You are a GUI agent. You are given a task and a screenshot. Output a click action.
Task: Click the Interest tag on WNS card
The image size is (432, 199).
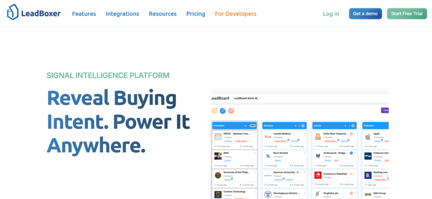[x=227, y=160]
